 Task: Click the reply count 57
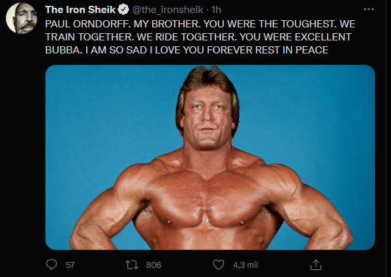click(70, 265)
